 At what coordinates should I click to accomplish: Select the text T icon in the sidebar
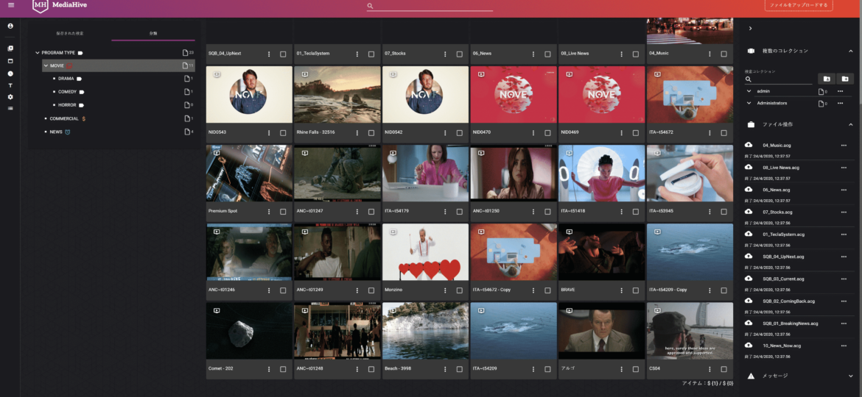point(10,85)
